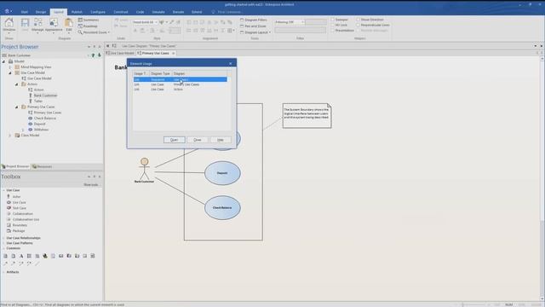This screenshot has width=545, height=307.
Task: Move element down in Project Browser
Action: click(100, 55)
